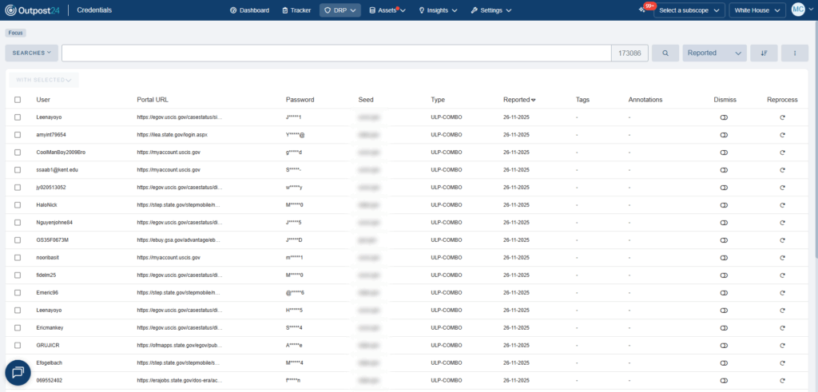
Task: Select the CoolManBoy2009Bro row checkbox
Action: tap(18, 152)
